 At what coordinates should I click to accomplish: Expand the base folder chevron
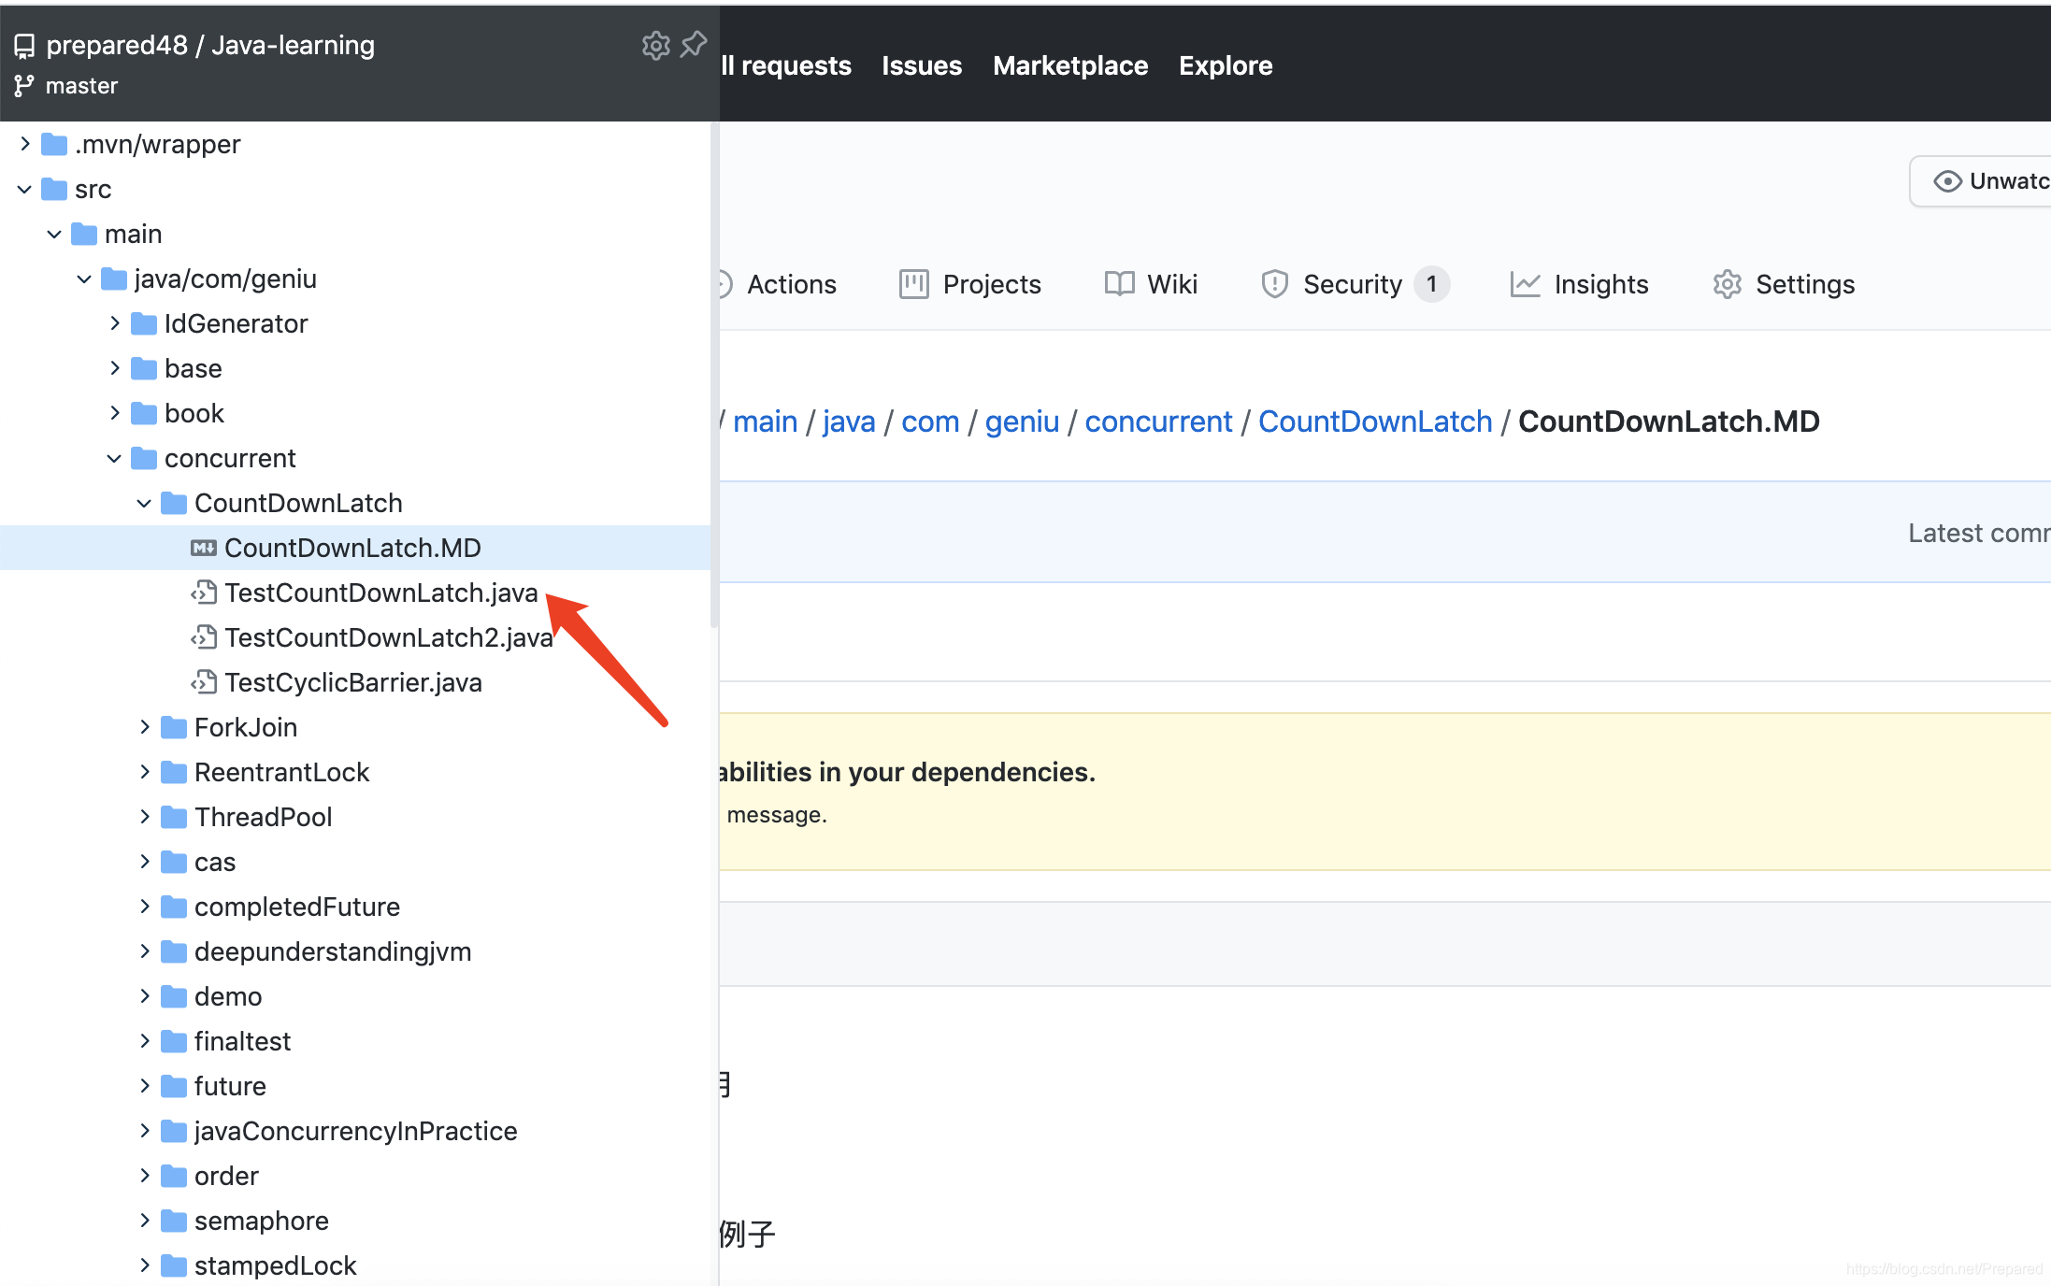click(115, 368)
